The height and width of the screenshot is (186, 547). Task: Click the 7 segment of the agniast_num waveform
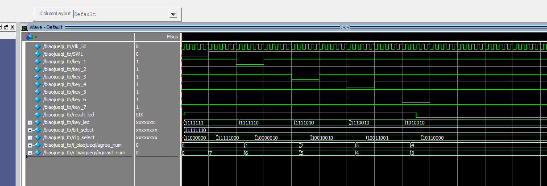point(226,153)
